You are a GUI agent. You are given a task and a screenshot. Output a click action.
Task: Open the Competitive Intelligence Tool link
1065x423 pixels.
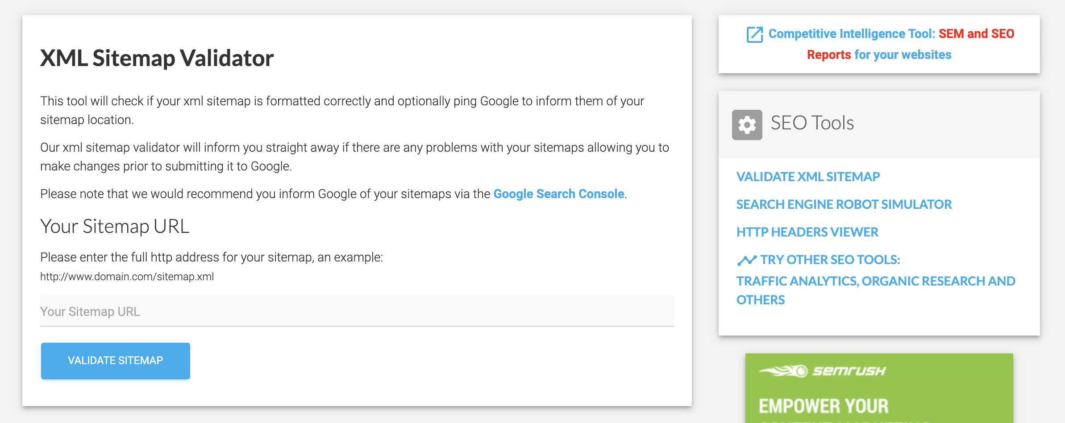[852, 34]
